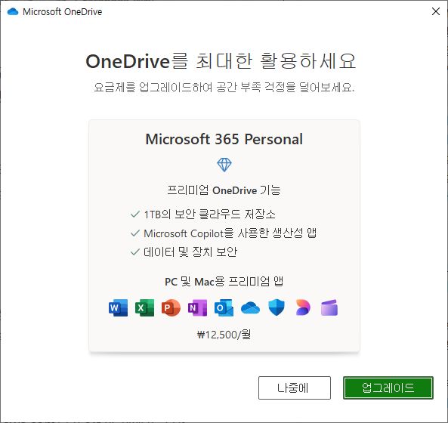The image size is (448, 423).
Task: Click the OneDrive cloud icon in app row
Action: click(x=250, y=308)
